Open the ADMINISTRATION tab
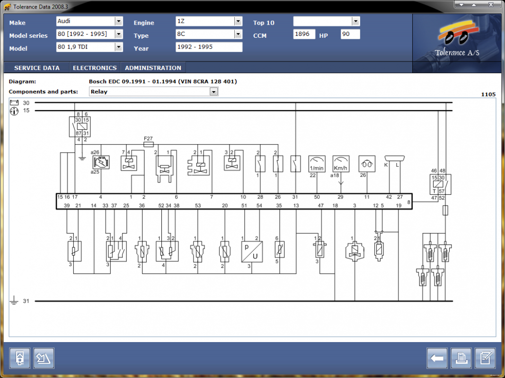Viewport: 505px width, 378px height. pos(153,68)
